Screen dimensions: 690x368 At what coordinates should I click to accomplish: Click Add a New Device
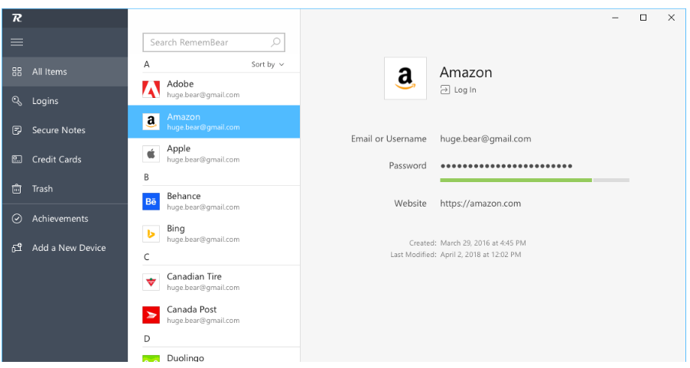click(x=68, y=248)
